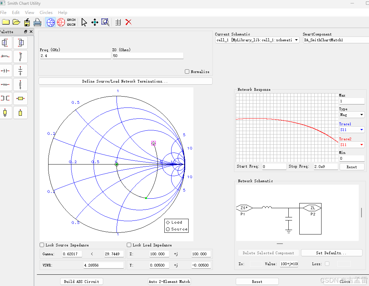This screenshot has width=369, height=286.
Task: Toggle Lock Source Impedance checkbox
Action: 42,245
